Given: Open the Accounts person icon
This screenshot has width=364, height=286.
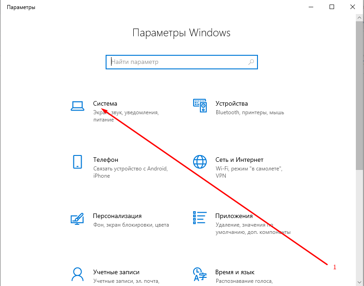Looking at the screenshot, I should pyautogui.click(x=78, y=274).
